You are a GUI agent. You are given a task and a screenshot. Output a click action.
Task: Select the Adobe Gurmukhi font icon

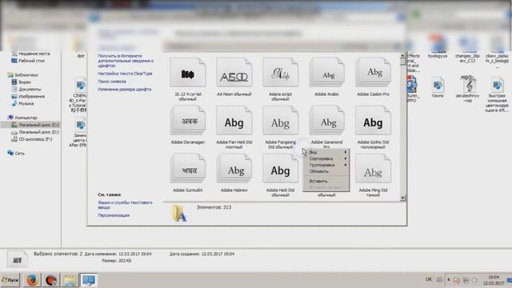point(188,169)
